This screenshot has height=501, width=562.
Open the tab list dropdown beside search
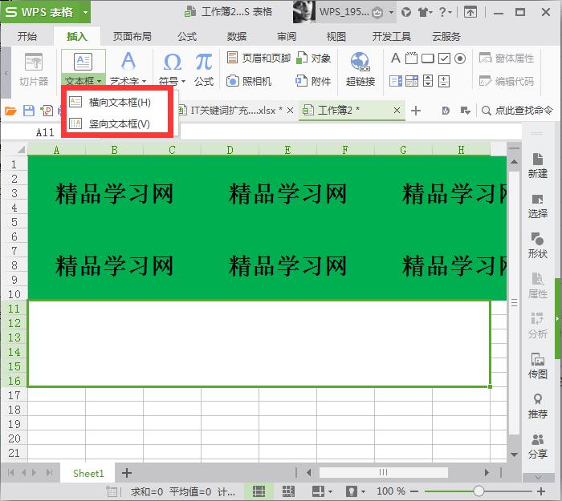pos(465,111)
